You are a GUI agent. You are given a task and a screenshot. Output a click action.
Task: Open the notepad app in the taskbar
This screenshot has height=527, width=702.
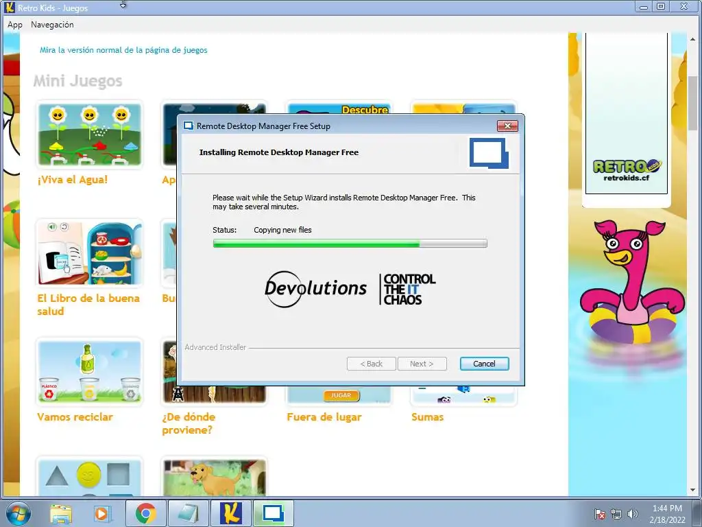(x=189, y=513)
